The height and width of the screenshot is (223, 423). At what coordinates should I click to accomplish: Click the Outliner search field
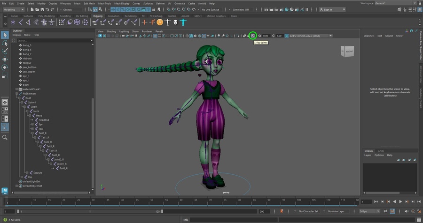pos(52,41)
